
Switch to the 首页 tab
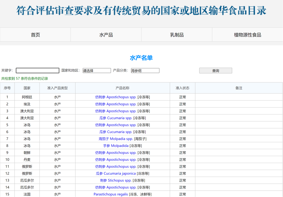[35, 34]
